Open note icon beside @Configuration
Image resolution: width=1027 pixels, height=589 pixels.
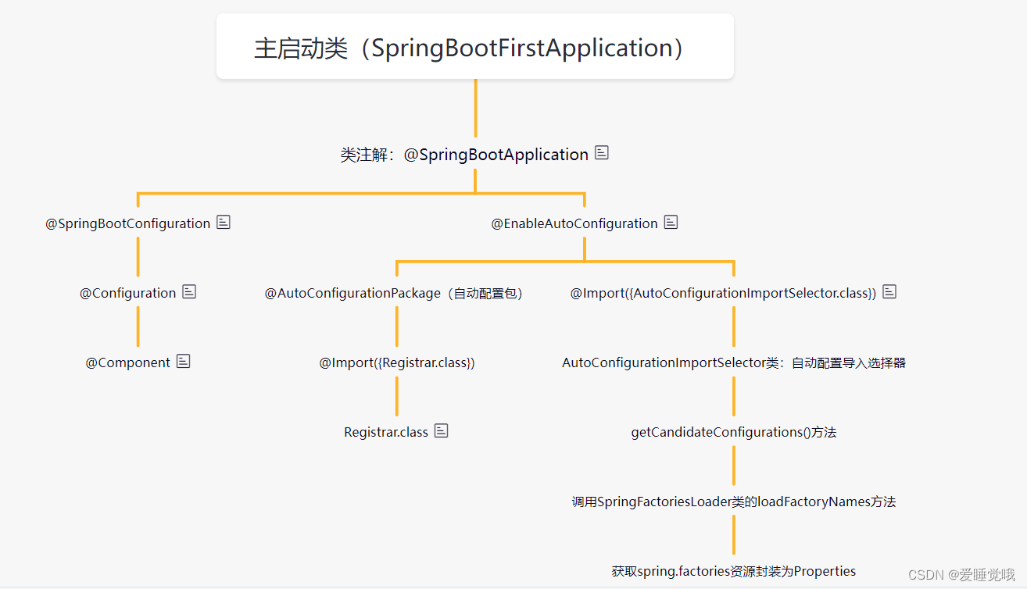tap(189, 292)
